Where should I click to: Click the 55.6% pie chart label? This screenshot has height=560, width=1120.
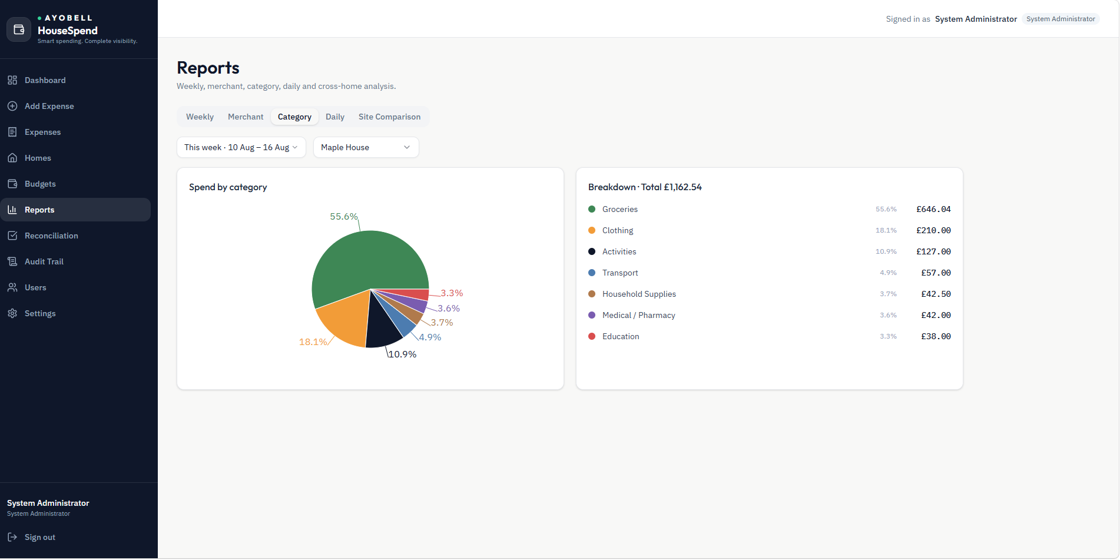[x=344, y=217]
